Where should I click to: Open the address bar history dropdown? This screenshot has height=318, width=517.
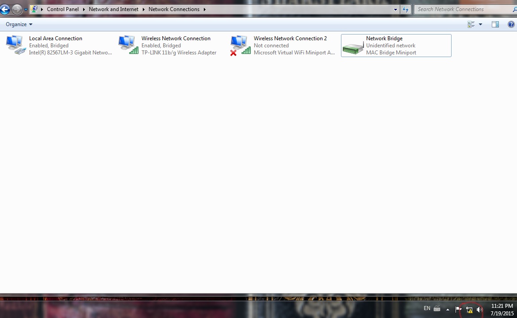coord(395,9)
